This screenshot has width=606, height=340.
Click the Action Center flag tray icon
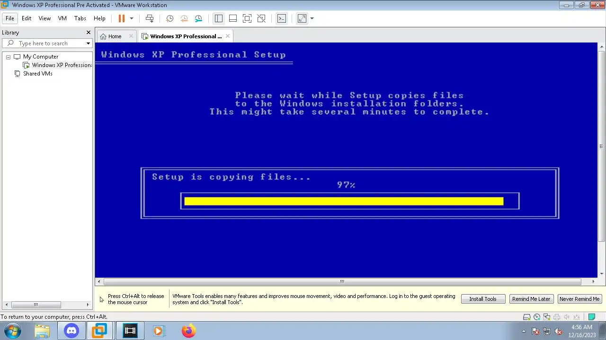(535, 331)
